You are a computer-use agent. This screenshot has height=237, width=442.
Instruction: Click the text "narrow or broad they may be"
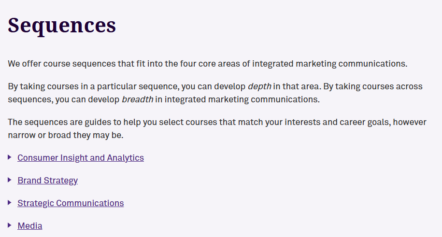click(x=66, y=135)
